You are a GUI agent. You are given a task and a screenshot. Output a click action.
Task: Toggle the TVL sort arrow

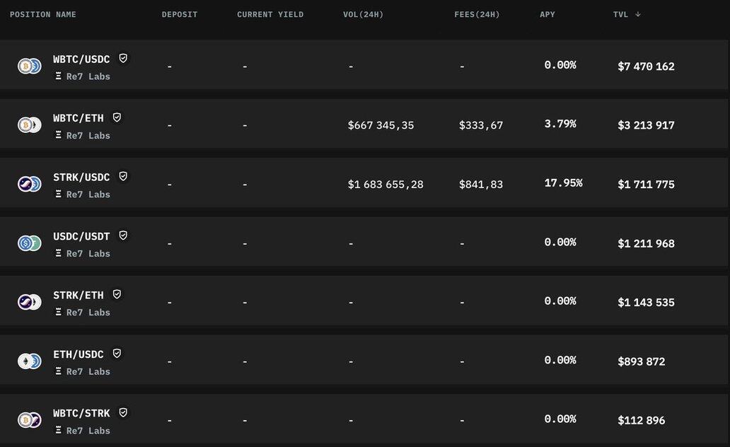point(638,14)
